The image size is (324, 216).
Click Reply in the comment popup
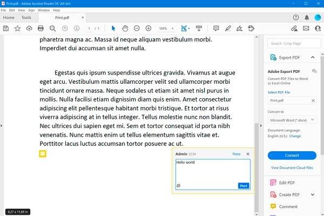(x=237, y=154)
